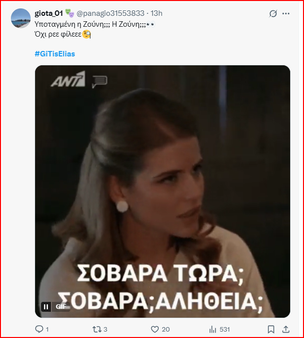This screenshot has height=338, width=304.
Task: Open the GIF media in full view
Action: click(x=163, y=191)
